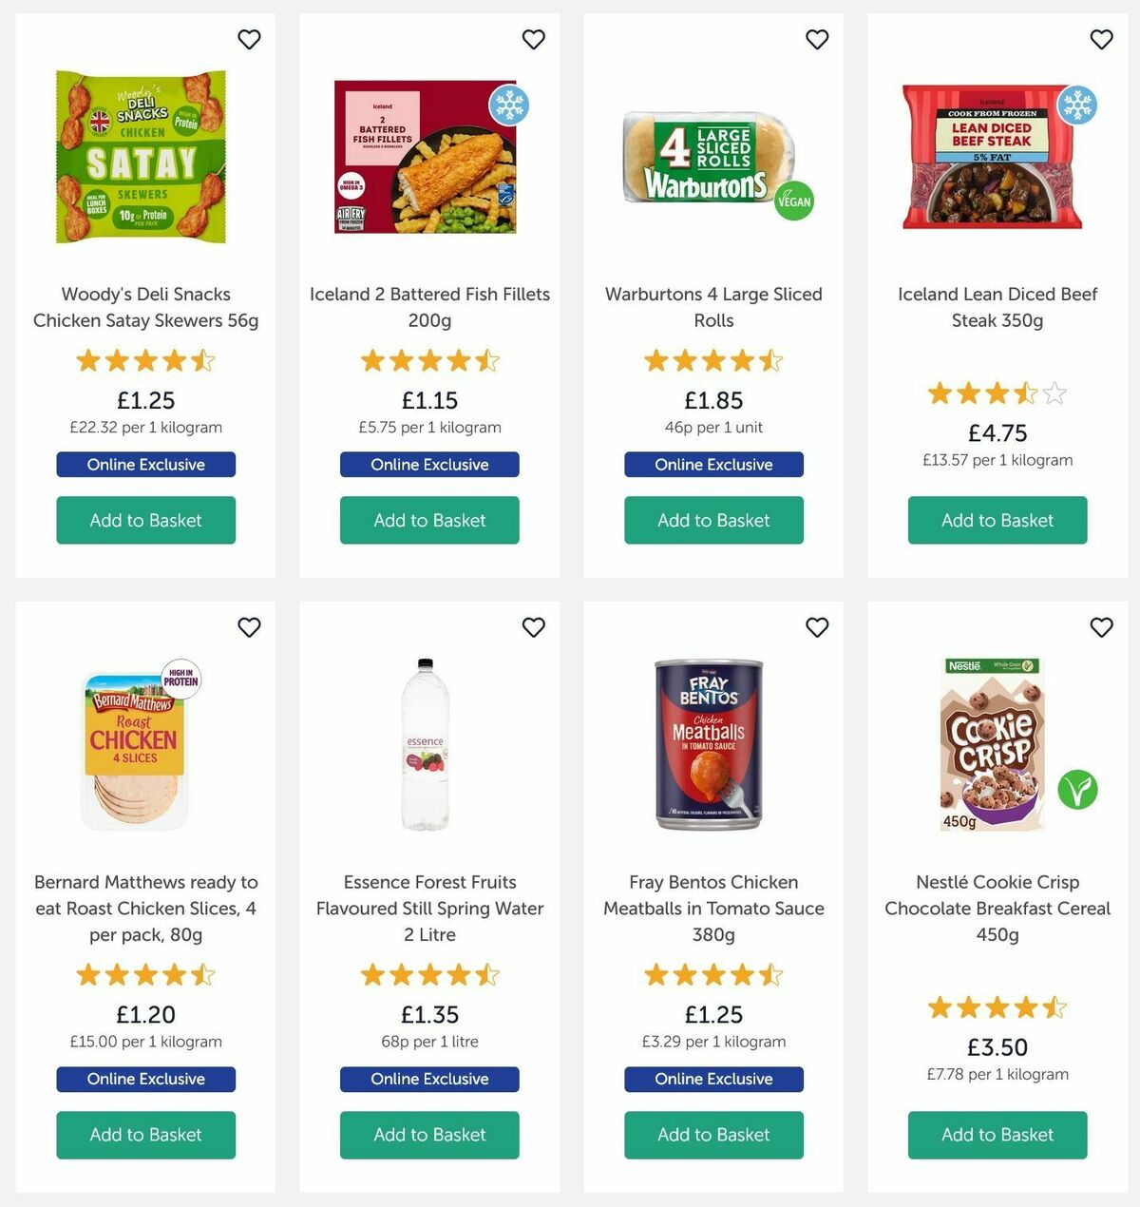Open the Nestlé Cookie Crisp product details
This screenshot has width=1140, height=1207.
[997, 908]
